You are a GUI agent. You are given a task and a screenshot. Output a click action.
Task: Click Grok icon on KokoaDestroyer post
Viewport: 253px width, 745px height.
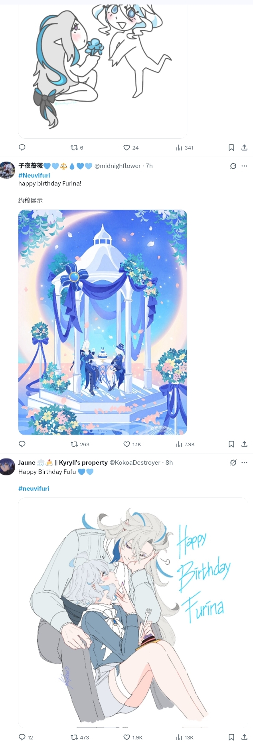[x=233, y=463]
